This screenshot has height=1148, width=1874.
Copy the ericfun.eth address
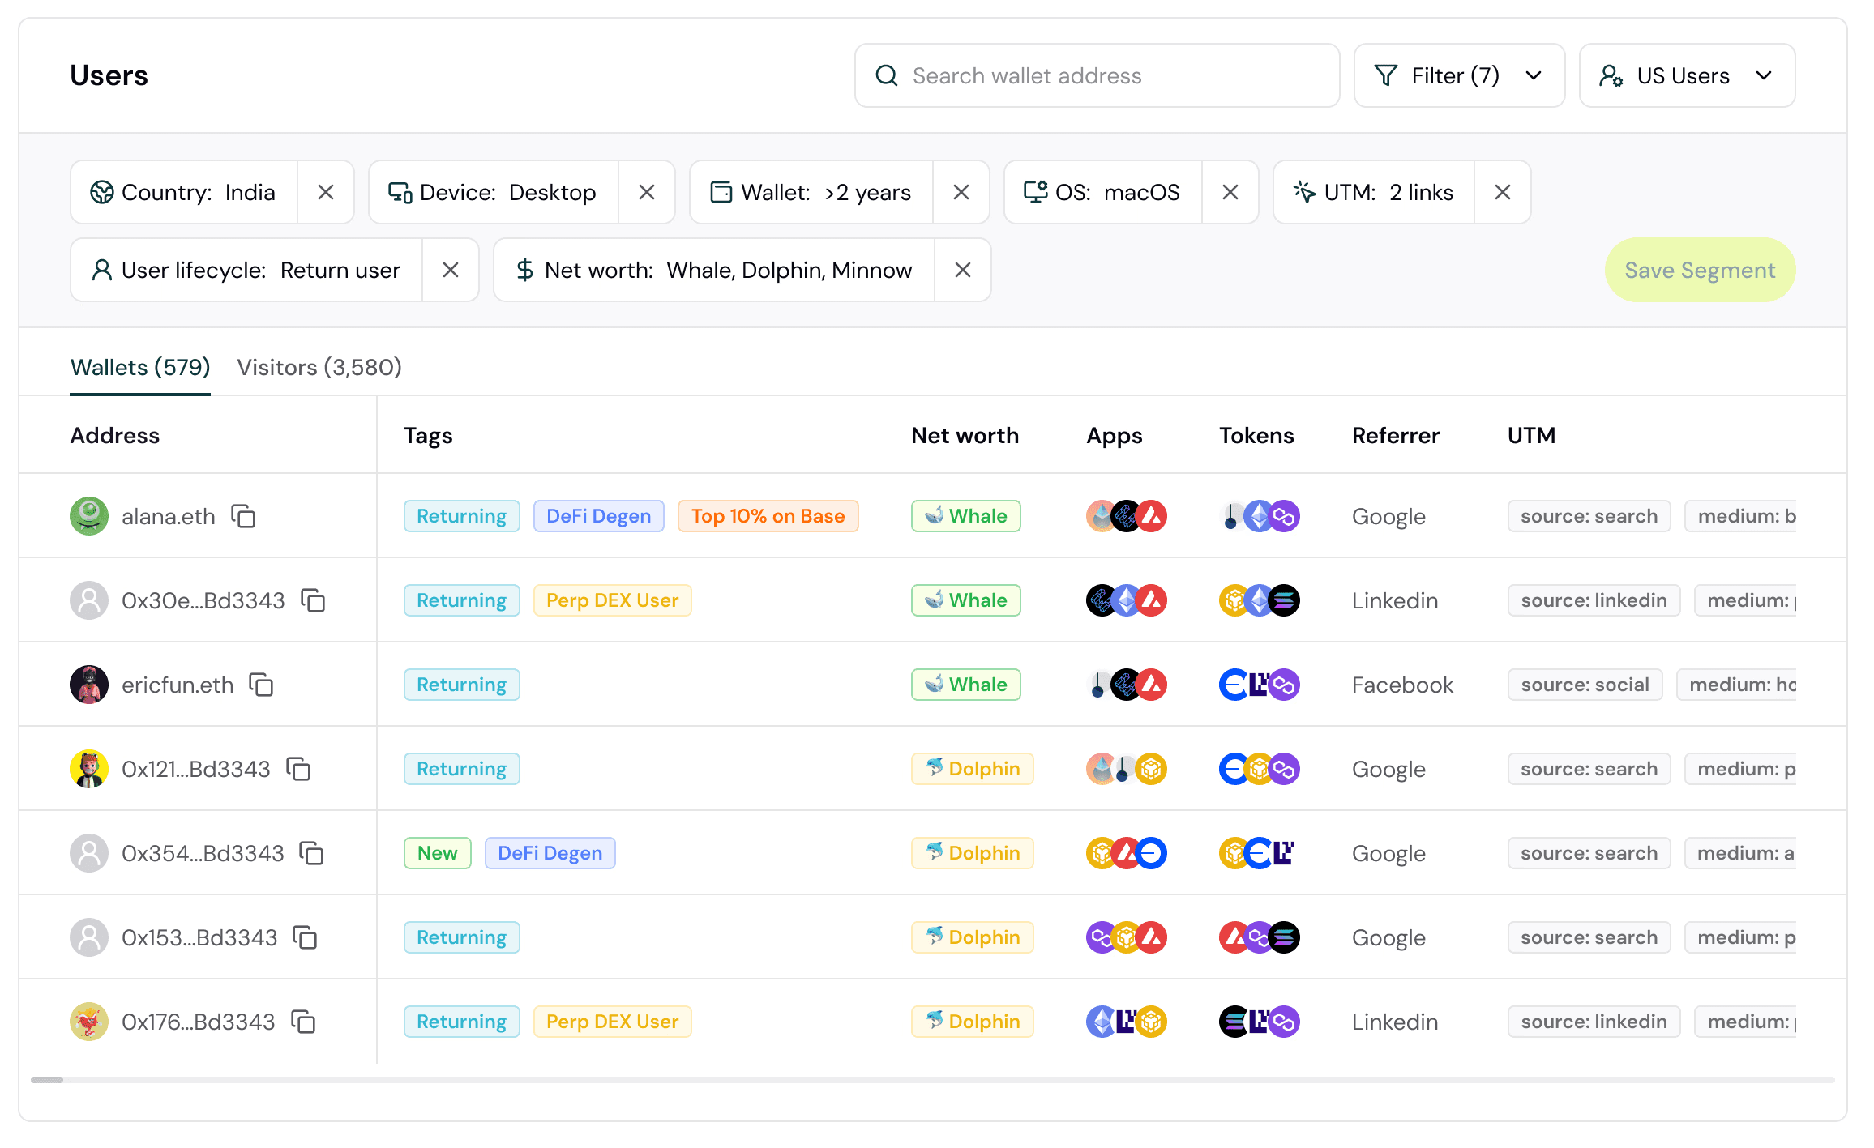261,685
